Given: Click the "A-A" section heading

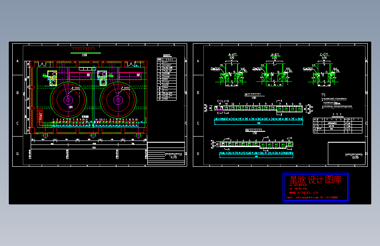Looking at the screenshot, I should (x=232, y=55).
